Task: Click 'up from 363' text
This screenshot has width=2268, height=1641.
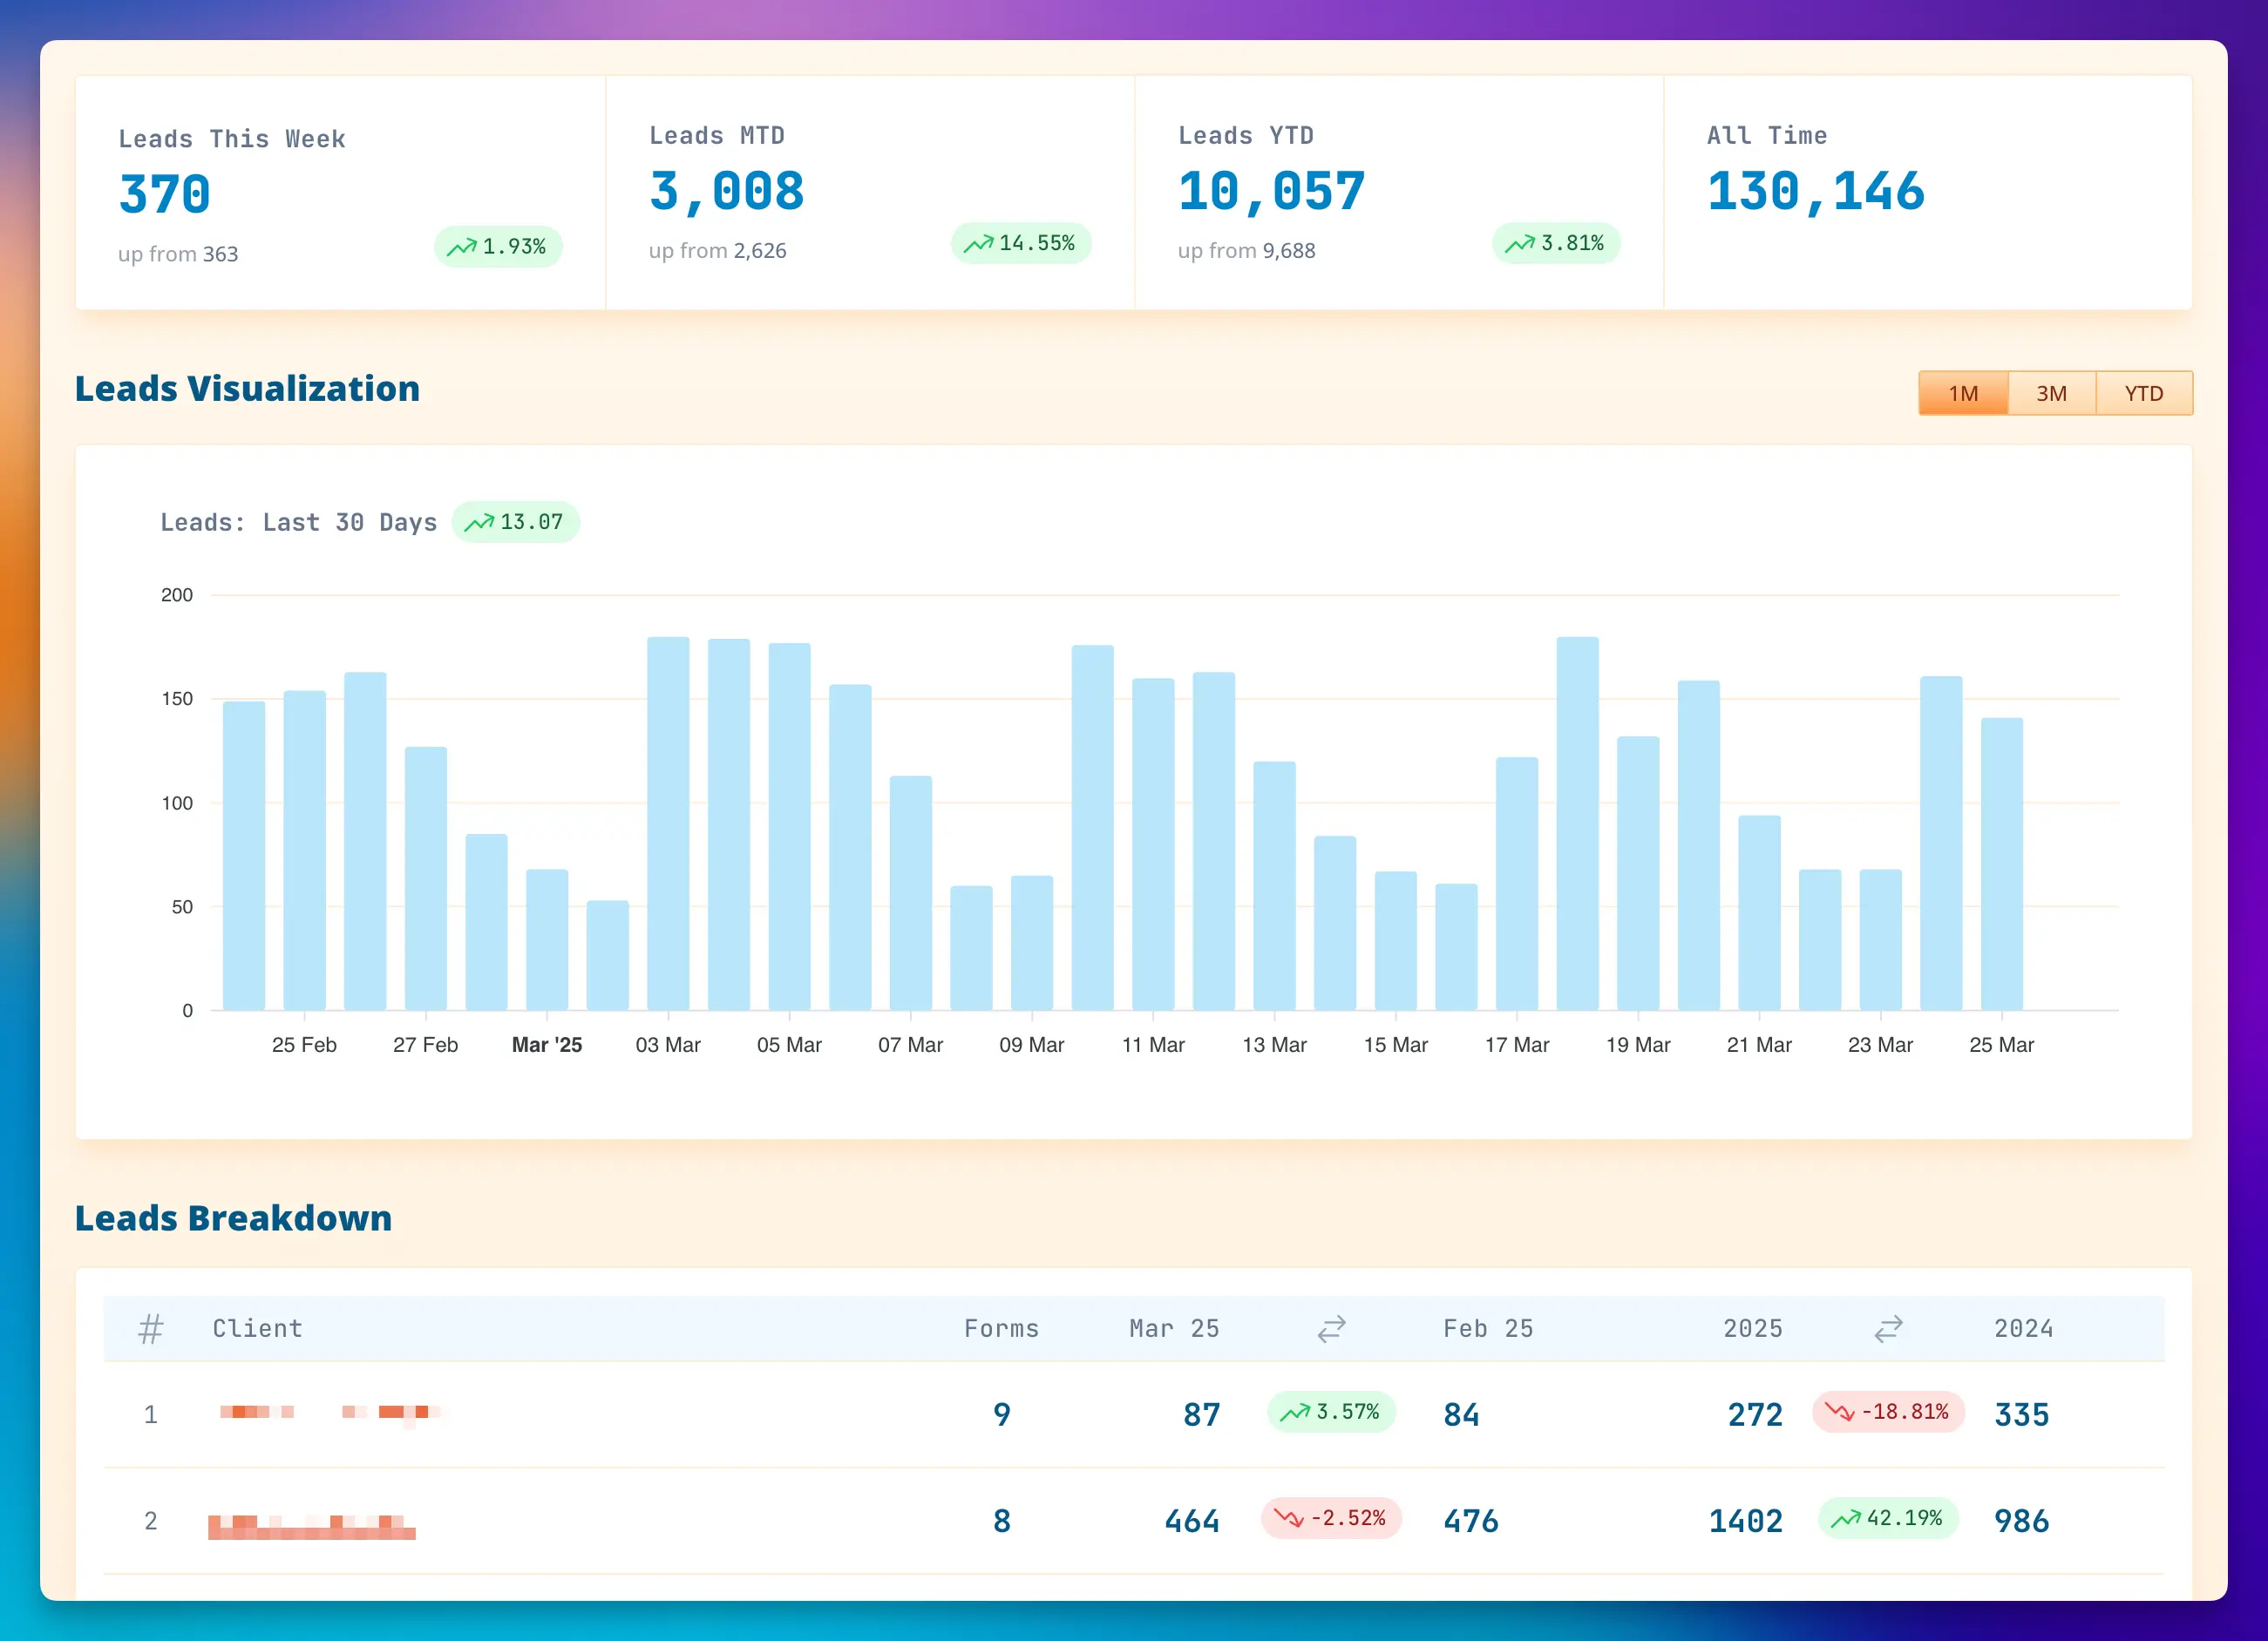Action: (178, 254)
